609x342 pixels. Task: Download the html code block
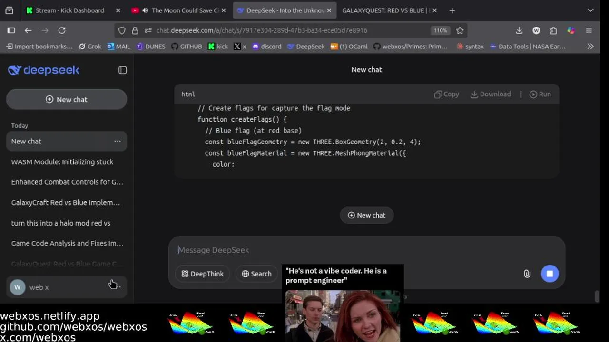click(x=491, y=94)
